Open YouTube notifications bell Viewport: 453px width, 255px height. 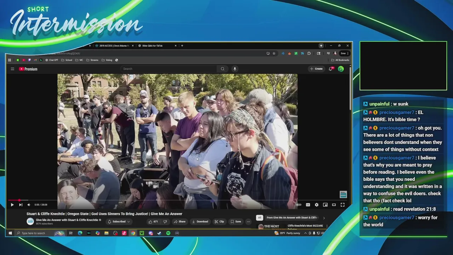(331, 69)
